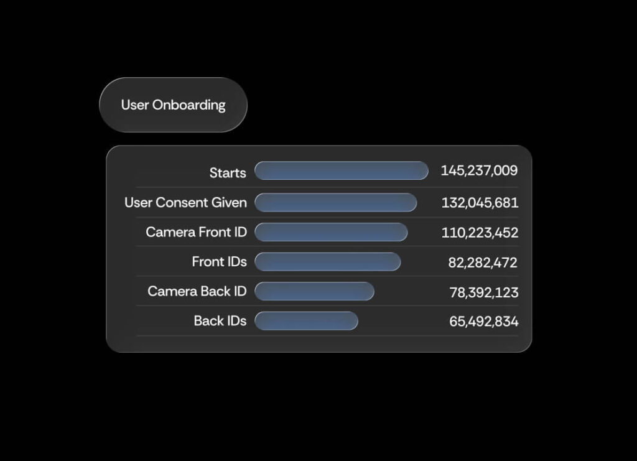Select the Front IDs funnel bar

[327, 262]
